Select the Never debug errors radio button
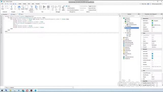Screen dimensions: 163x92 click(66, 6)
